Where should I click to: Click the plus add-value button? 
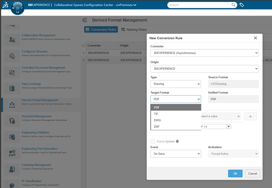(250, 116)
